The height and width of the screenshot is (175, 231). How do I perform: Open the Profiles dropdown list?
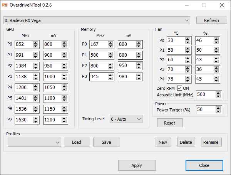tap(34, 142)
